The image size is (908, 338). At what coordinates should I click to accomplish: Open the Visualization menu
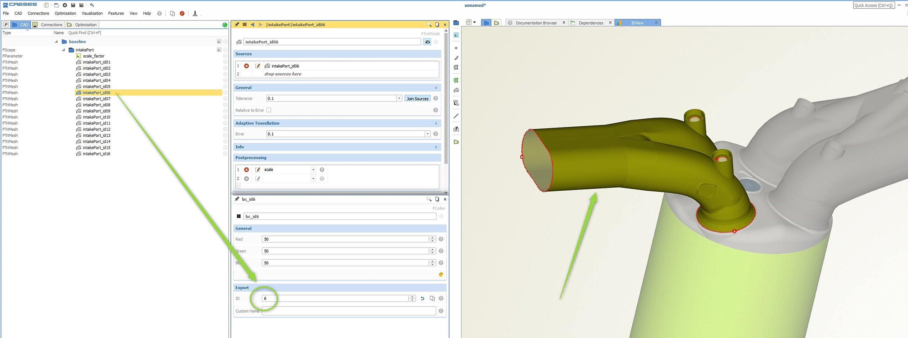click(x=92, y=13)
